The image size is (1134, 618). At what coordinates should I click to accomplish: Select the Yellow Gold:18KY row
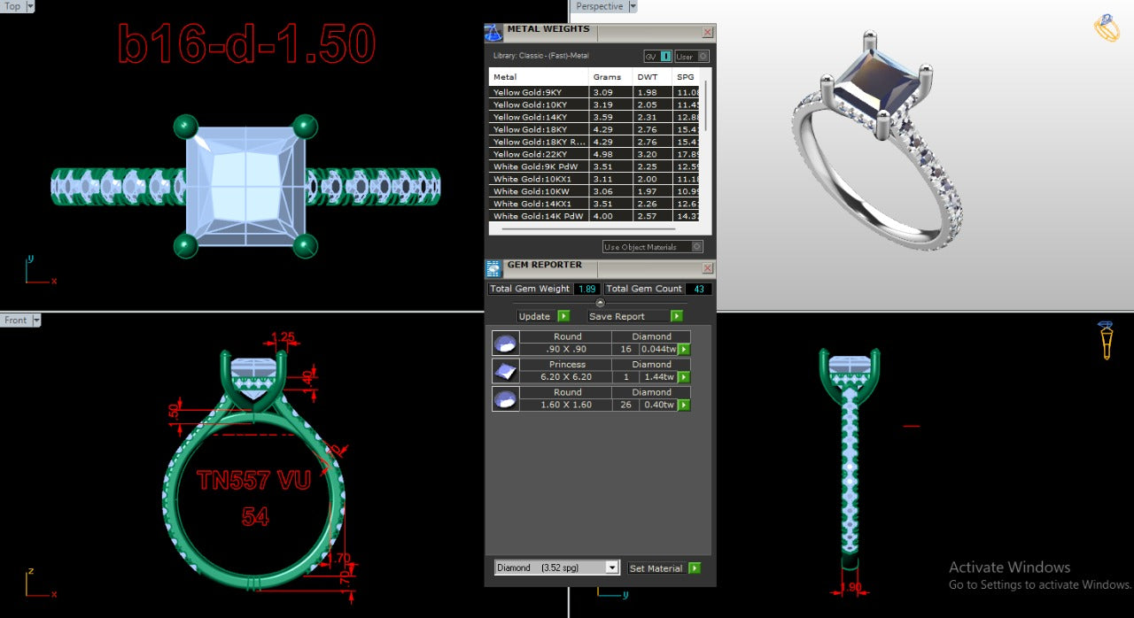[594, 129]
